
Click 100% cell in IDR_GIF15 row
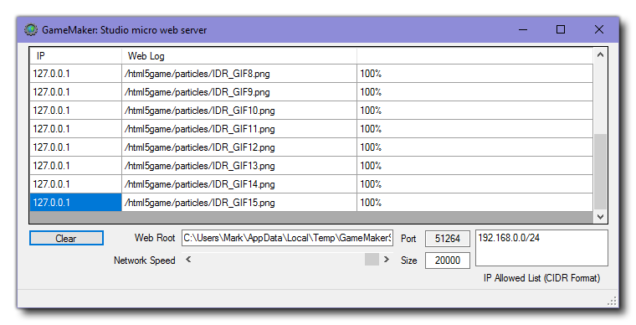(475, 203)
